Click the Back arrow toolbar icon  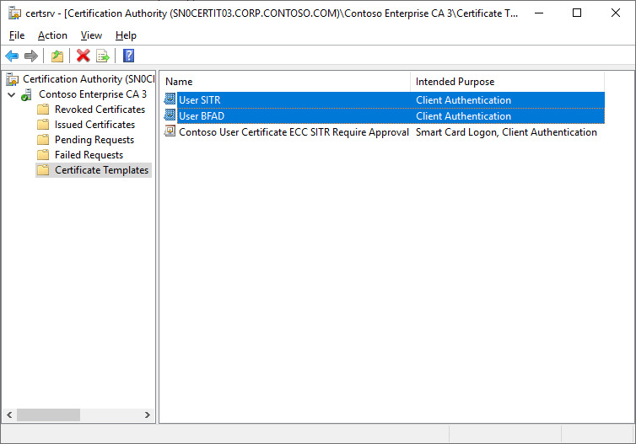(x=12, y=56)
